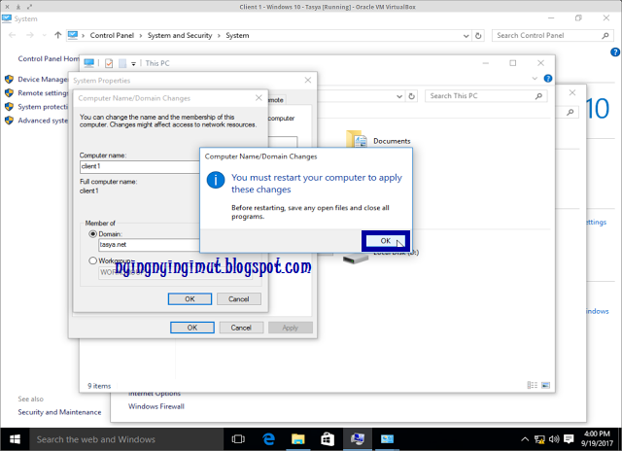Click Cancel in System Properties dialog
This screenshot has width=622, height=451.
click(241, 328)
